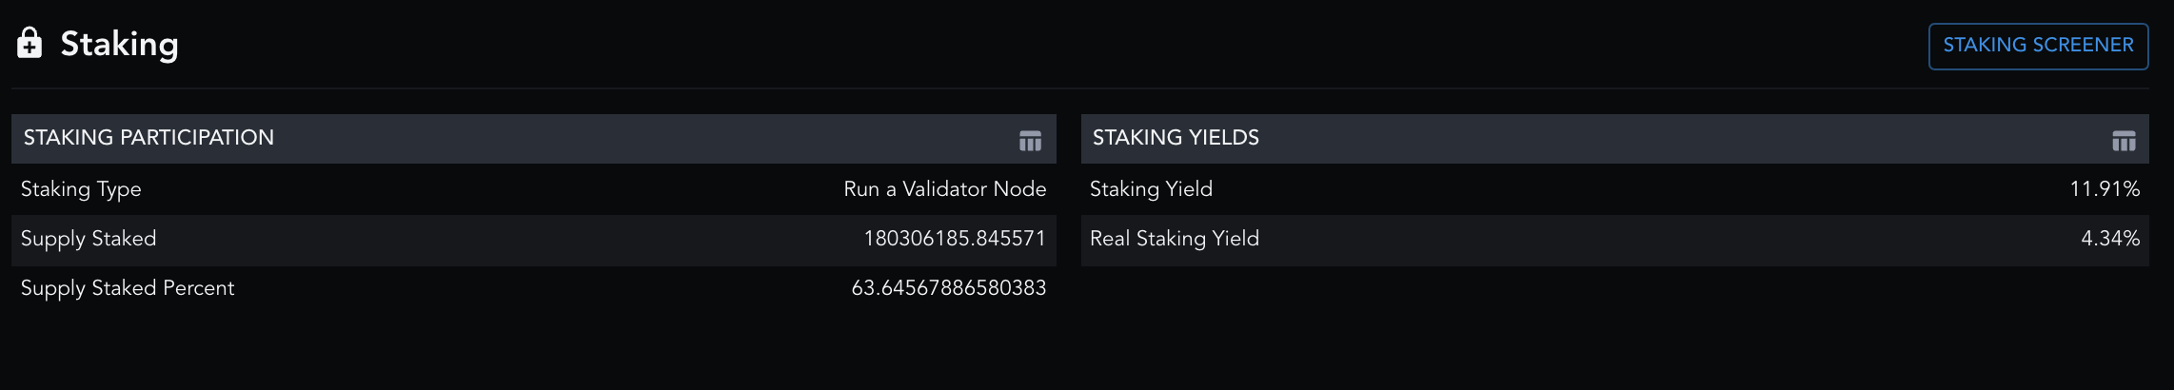
Task: Click the table icon in Staking Yields
Action: tap(2124, 141)
